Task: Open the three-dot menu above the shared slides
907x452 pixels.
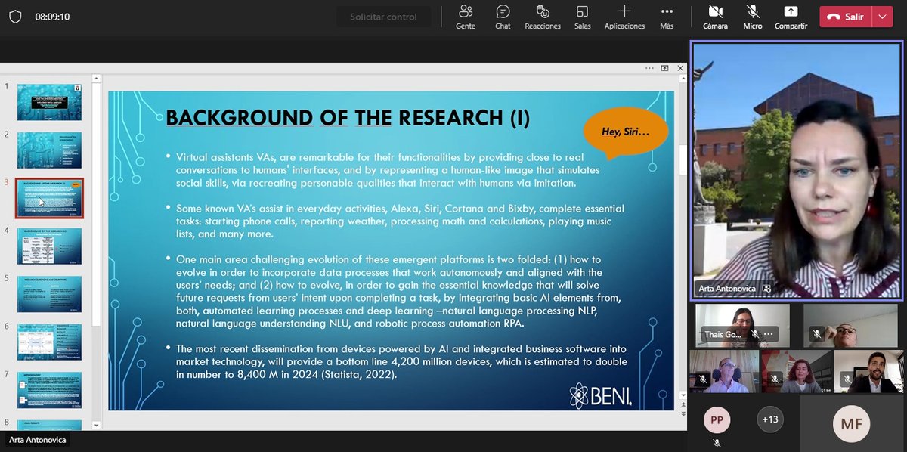Action: pyautogui.click(x=649, y=68)
